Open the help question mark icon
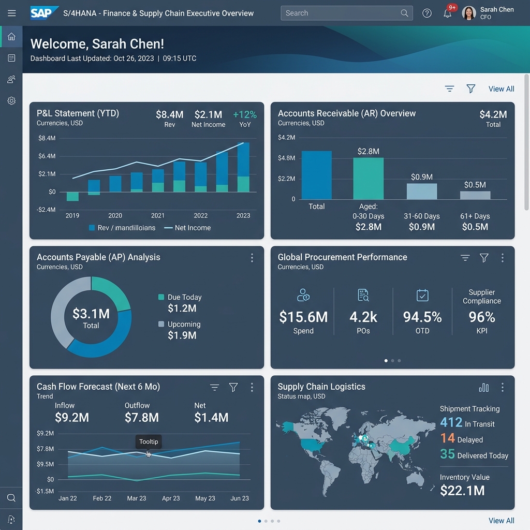 (x=427, y=13)
